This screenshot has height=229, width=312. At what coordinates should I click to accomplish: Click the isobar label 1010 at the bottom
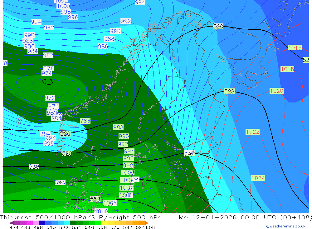tap(101, 211)
